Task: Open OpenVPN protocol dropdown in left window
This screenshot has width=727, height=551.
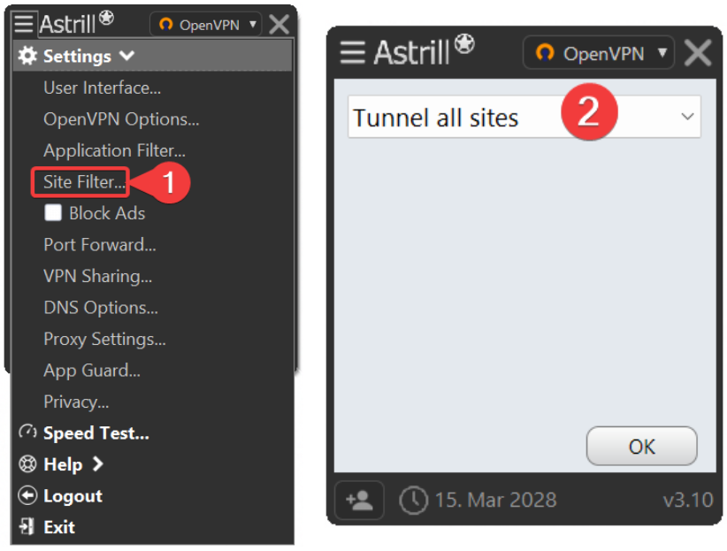Action: [x=205, y=24]
